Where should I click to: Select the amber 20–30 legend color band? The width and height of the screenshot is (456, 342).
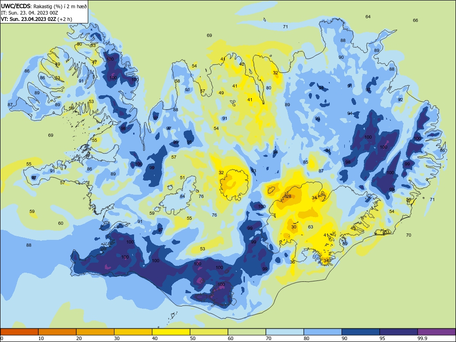tap(95, 332)
